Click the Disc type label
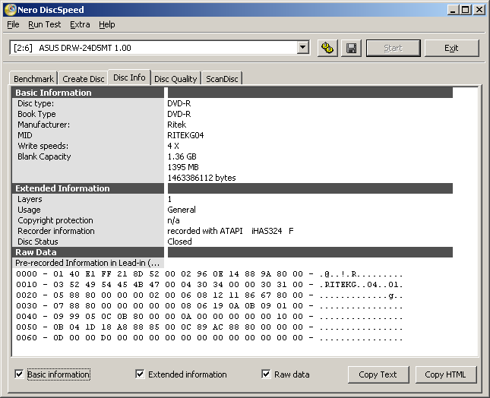 36,103
